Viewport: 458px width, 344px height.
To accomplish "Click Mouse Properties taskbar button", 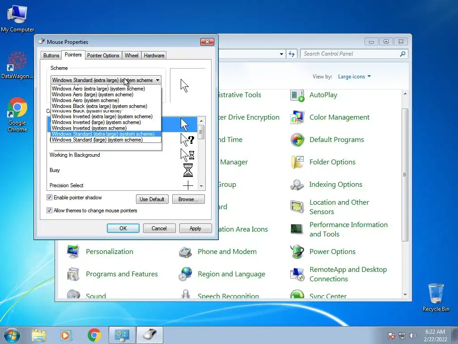I will click(150, 335).
